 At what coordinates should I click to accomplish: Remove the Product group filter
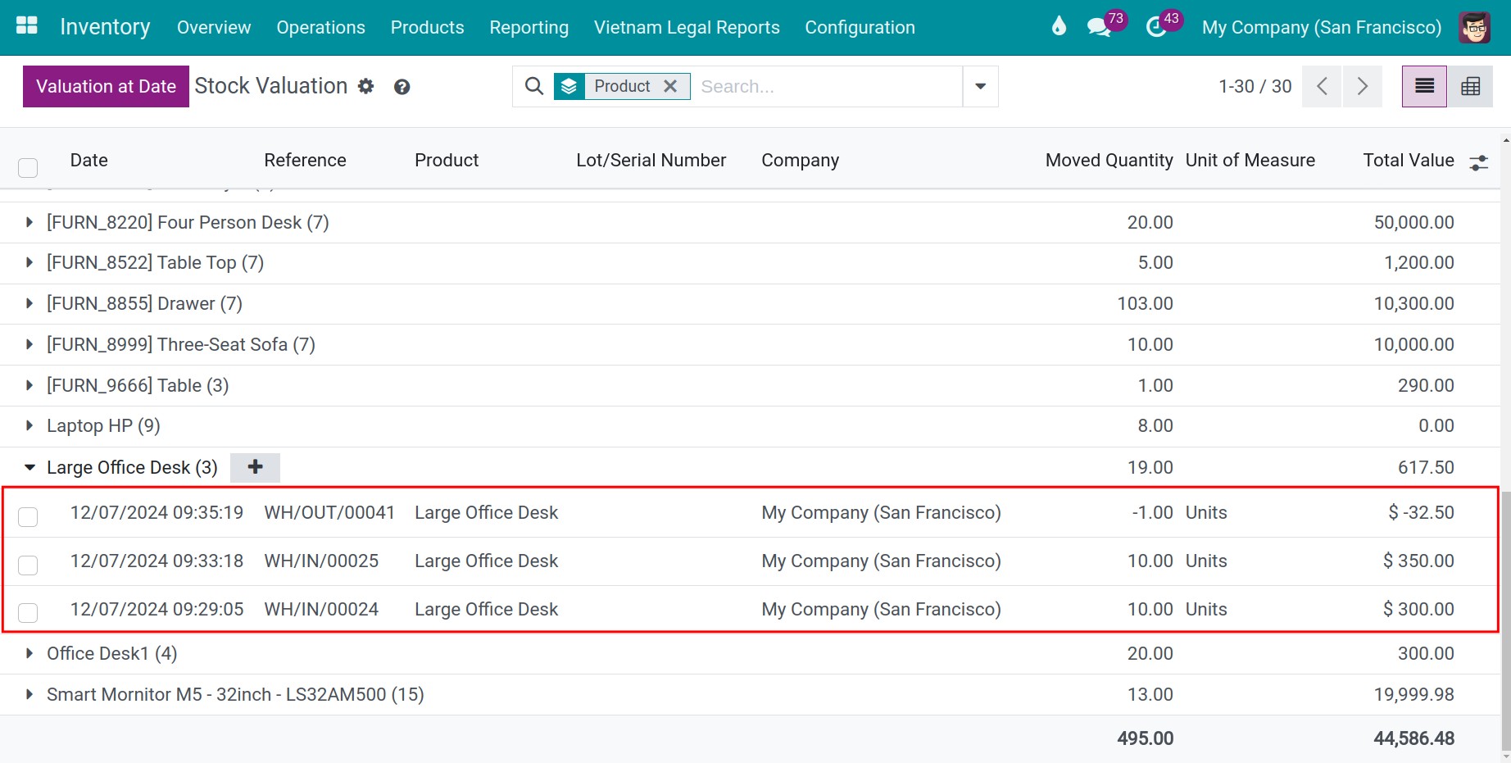(670, 86)
